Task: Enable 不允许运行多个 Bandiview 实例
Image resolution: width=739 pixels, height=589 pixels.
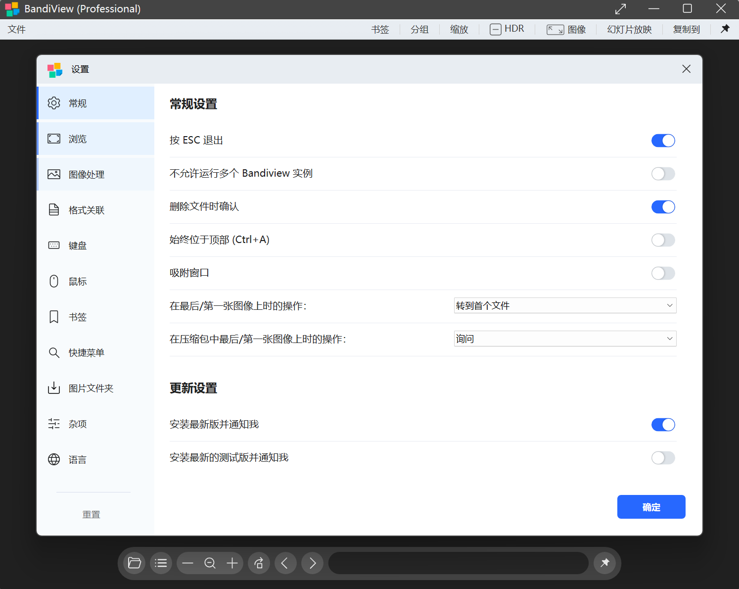Action: pyautogui.click(x=663, y=174)
